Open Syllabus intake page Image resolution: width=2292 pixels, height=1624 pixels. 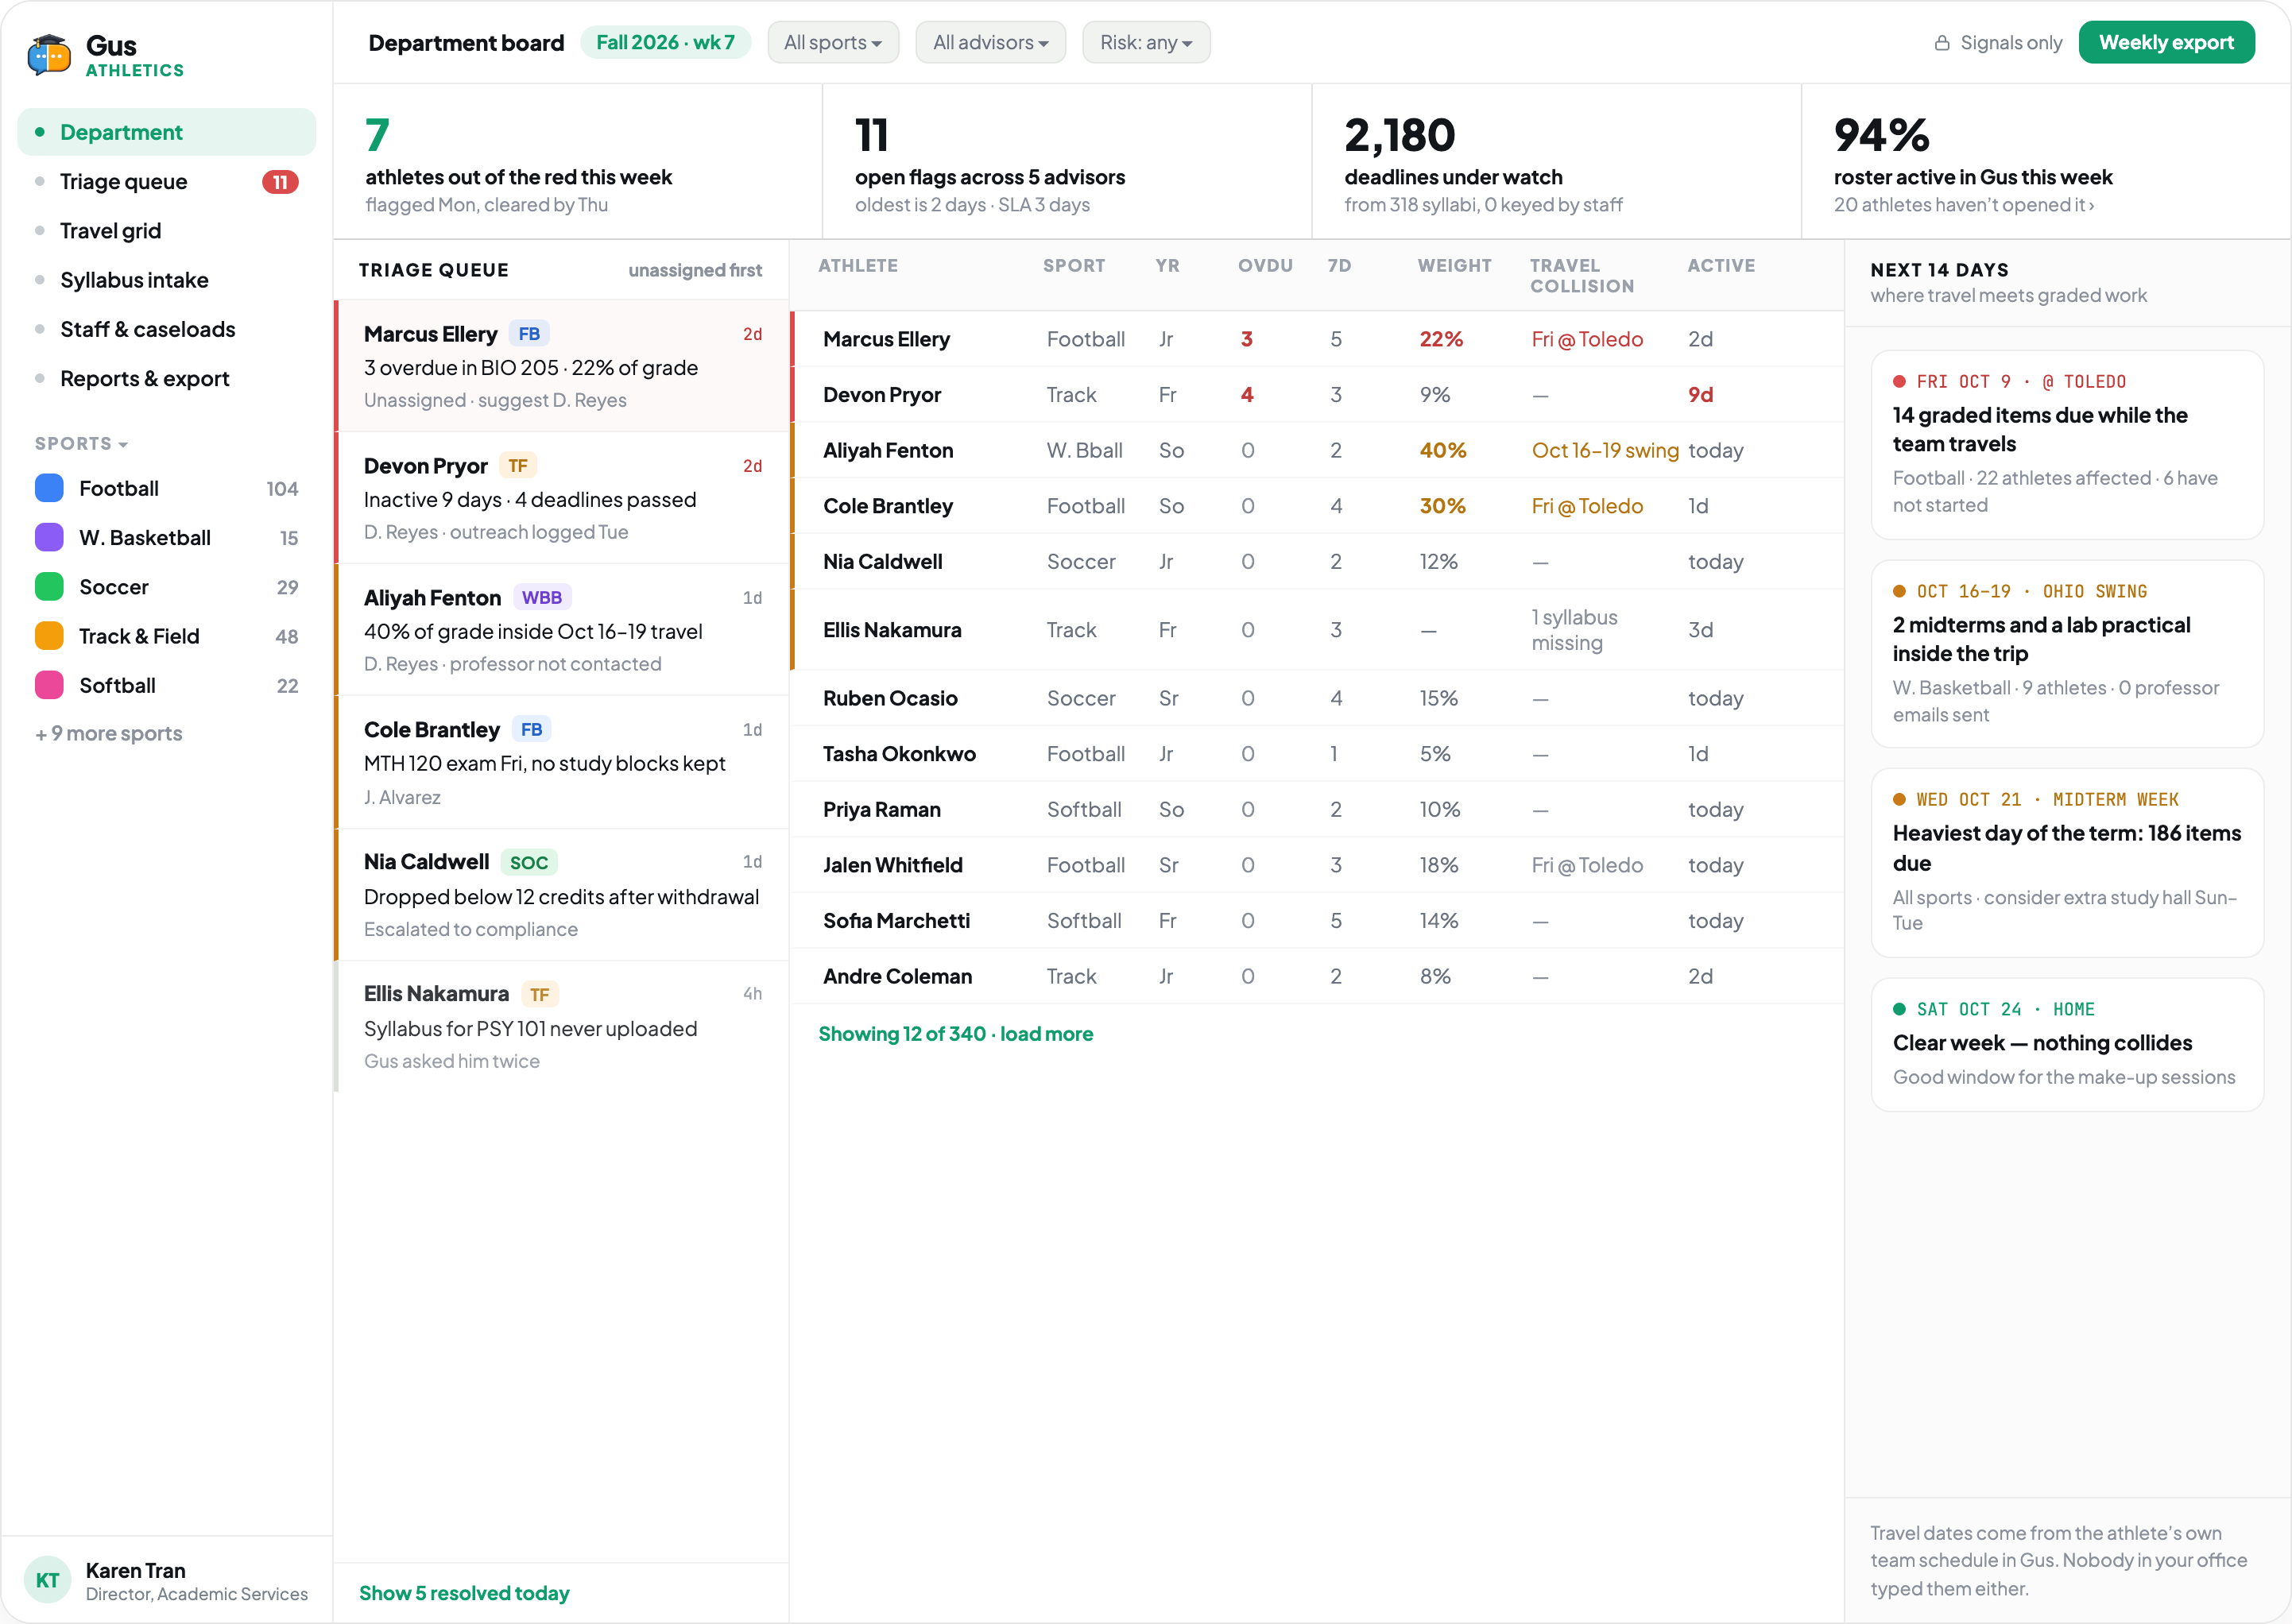[167, 280]
